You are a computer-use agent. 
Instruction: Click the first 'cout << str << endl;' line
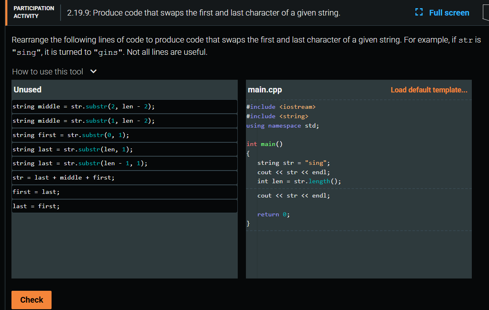click(x=293, y=172)
